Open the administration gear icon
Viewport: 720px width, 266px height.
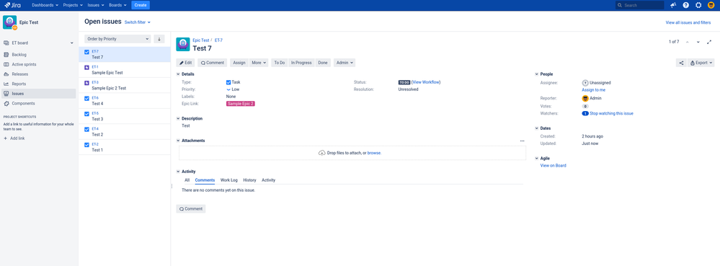click(x=698, y=5)
